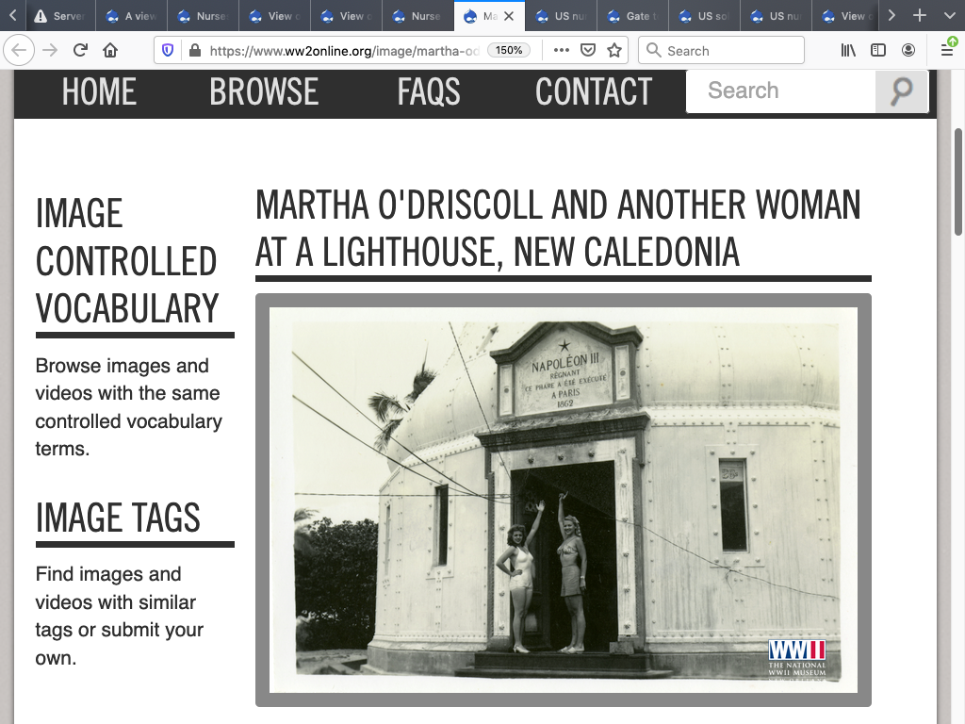Click the lighthouse photograph

(563, 500)
